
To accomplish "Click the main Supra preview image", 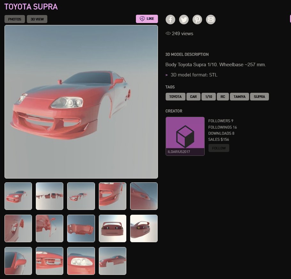I will (x=81, y=102).
